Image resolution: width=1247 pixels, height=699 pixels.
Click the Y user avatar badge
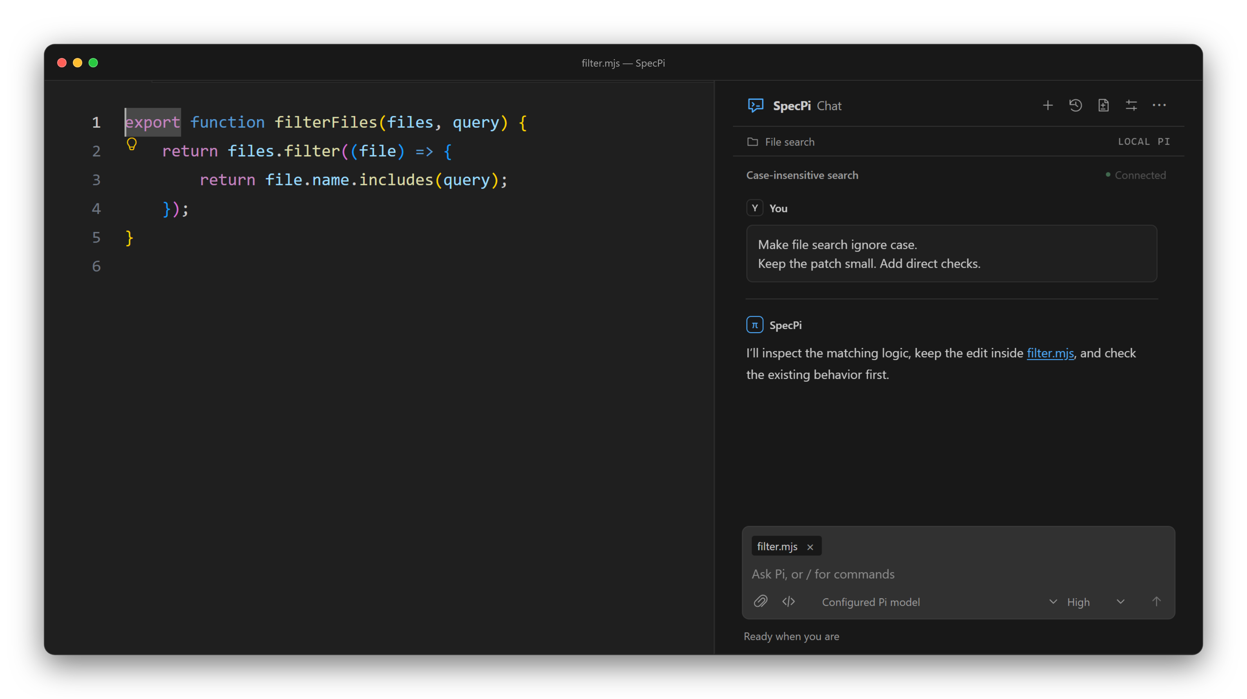(755, 208)
